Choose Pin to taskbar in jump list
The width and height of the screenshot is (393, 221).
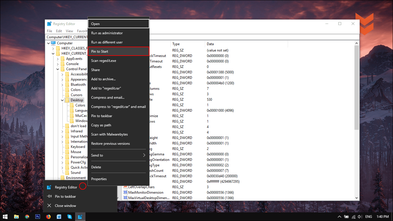80,197
